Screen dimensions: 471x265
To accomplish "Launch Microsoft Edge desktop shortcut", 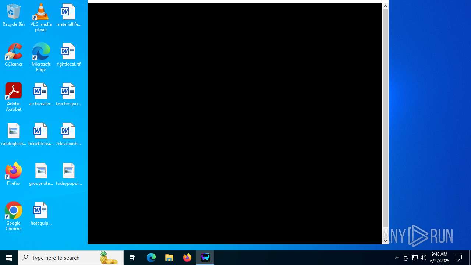I will (x=41, y=57).
